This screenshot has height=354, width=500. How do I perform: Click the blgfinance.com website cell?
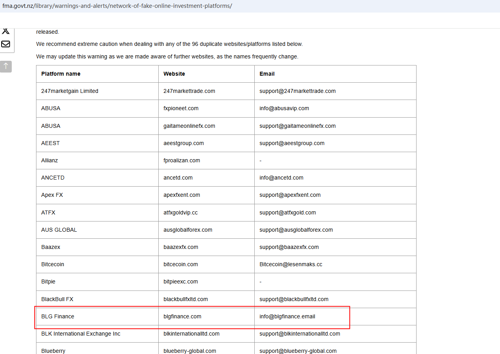click(182, 316)
